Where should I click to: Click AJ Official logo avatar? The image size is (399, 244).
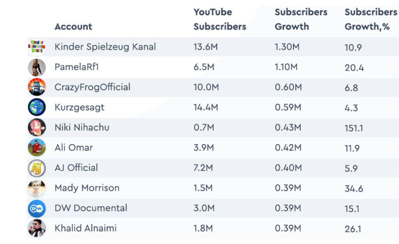[x=37, y=168]
